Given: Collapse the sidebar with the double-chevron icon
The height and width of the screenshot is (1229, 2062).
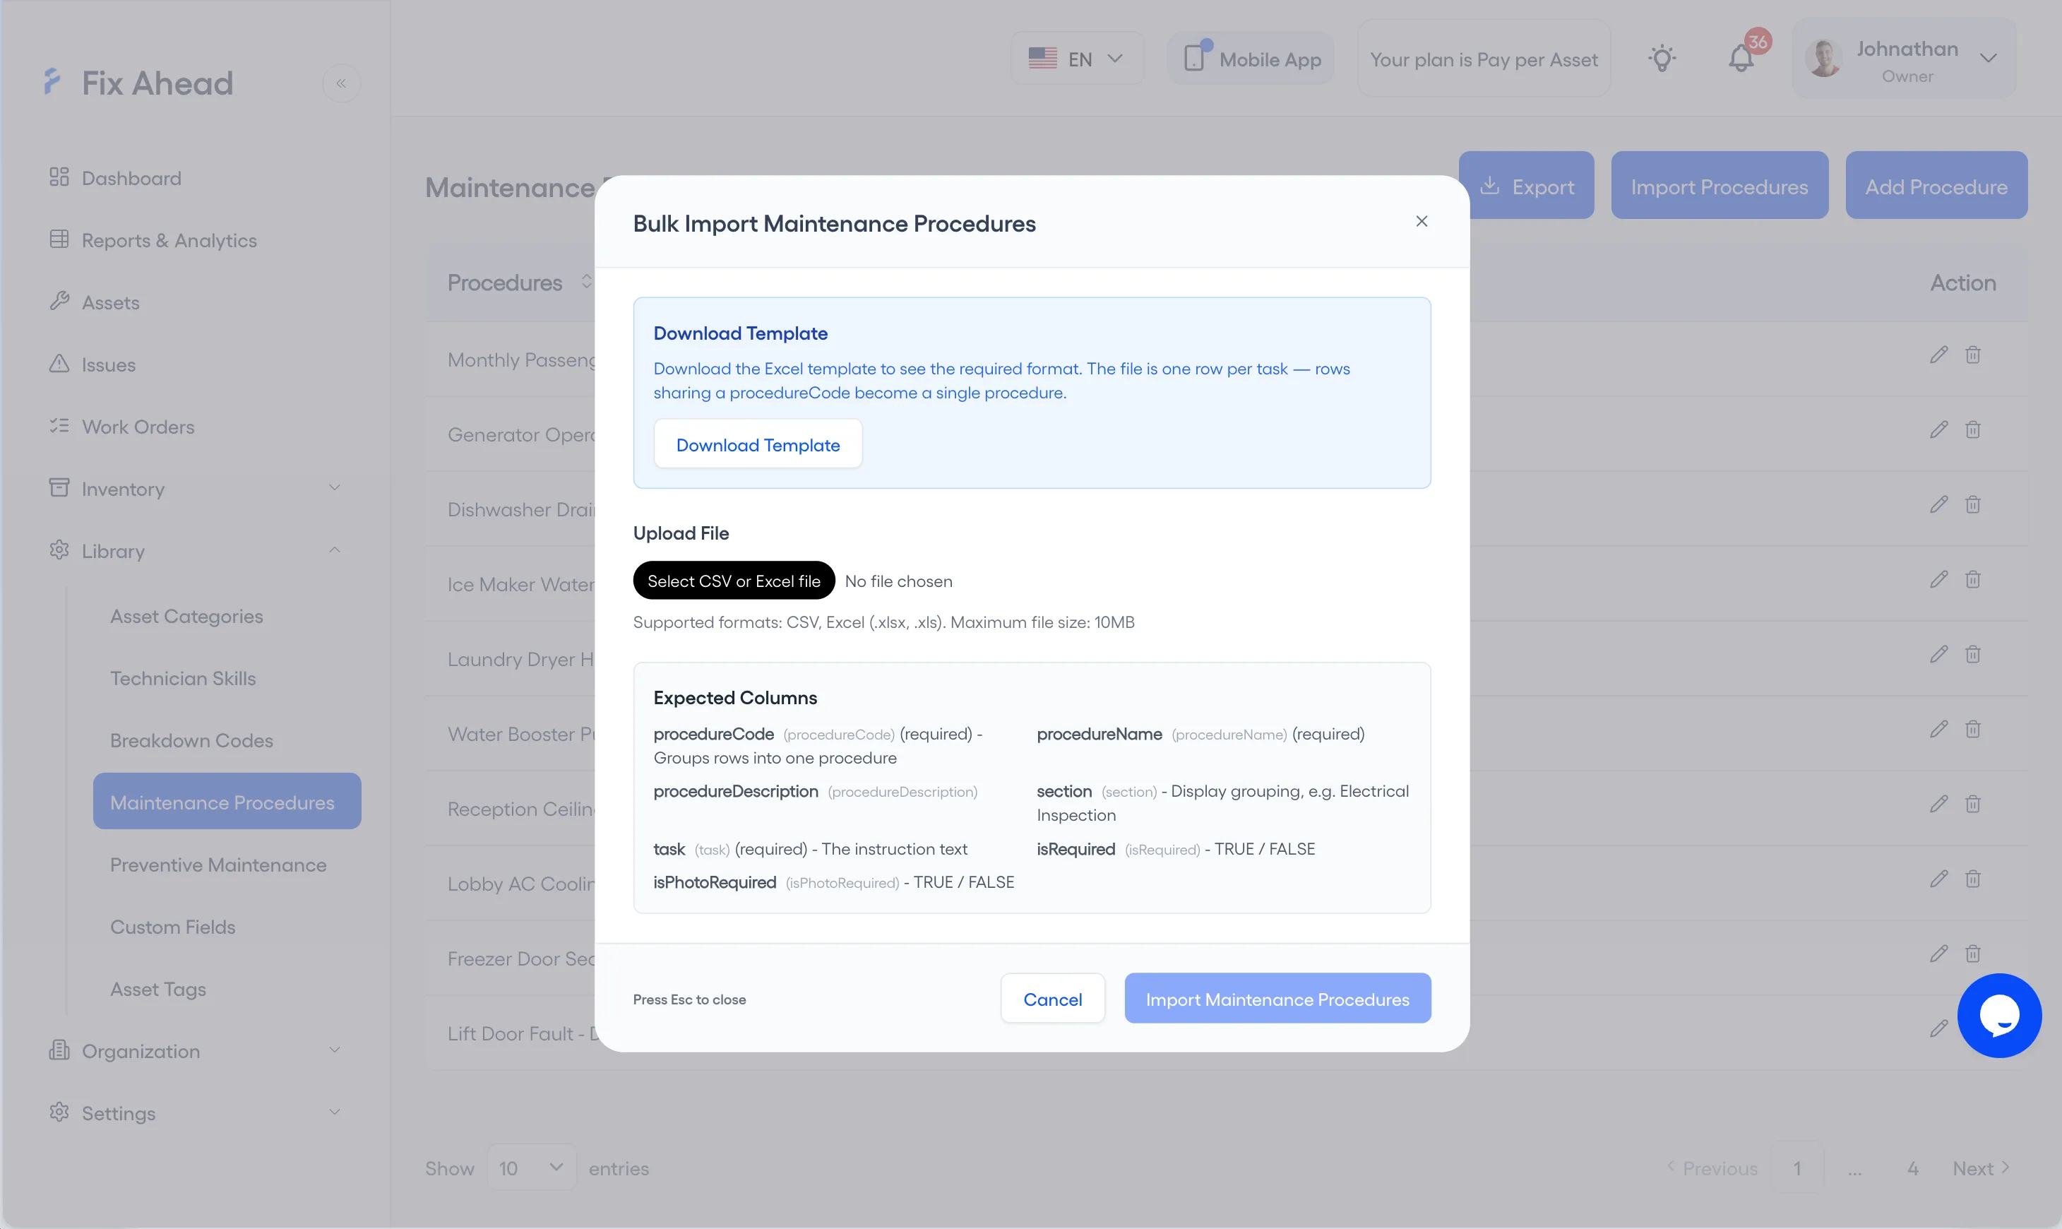Looking at the screenshot, I should (341, 83).
